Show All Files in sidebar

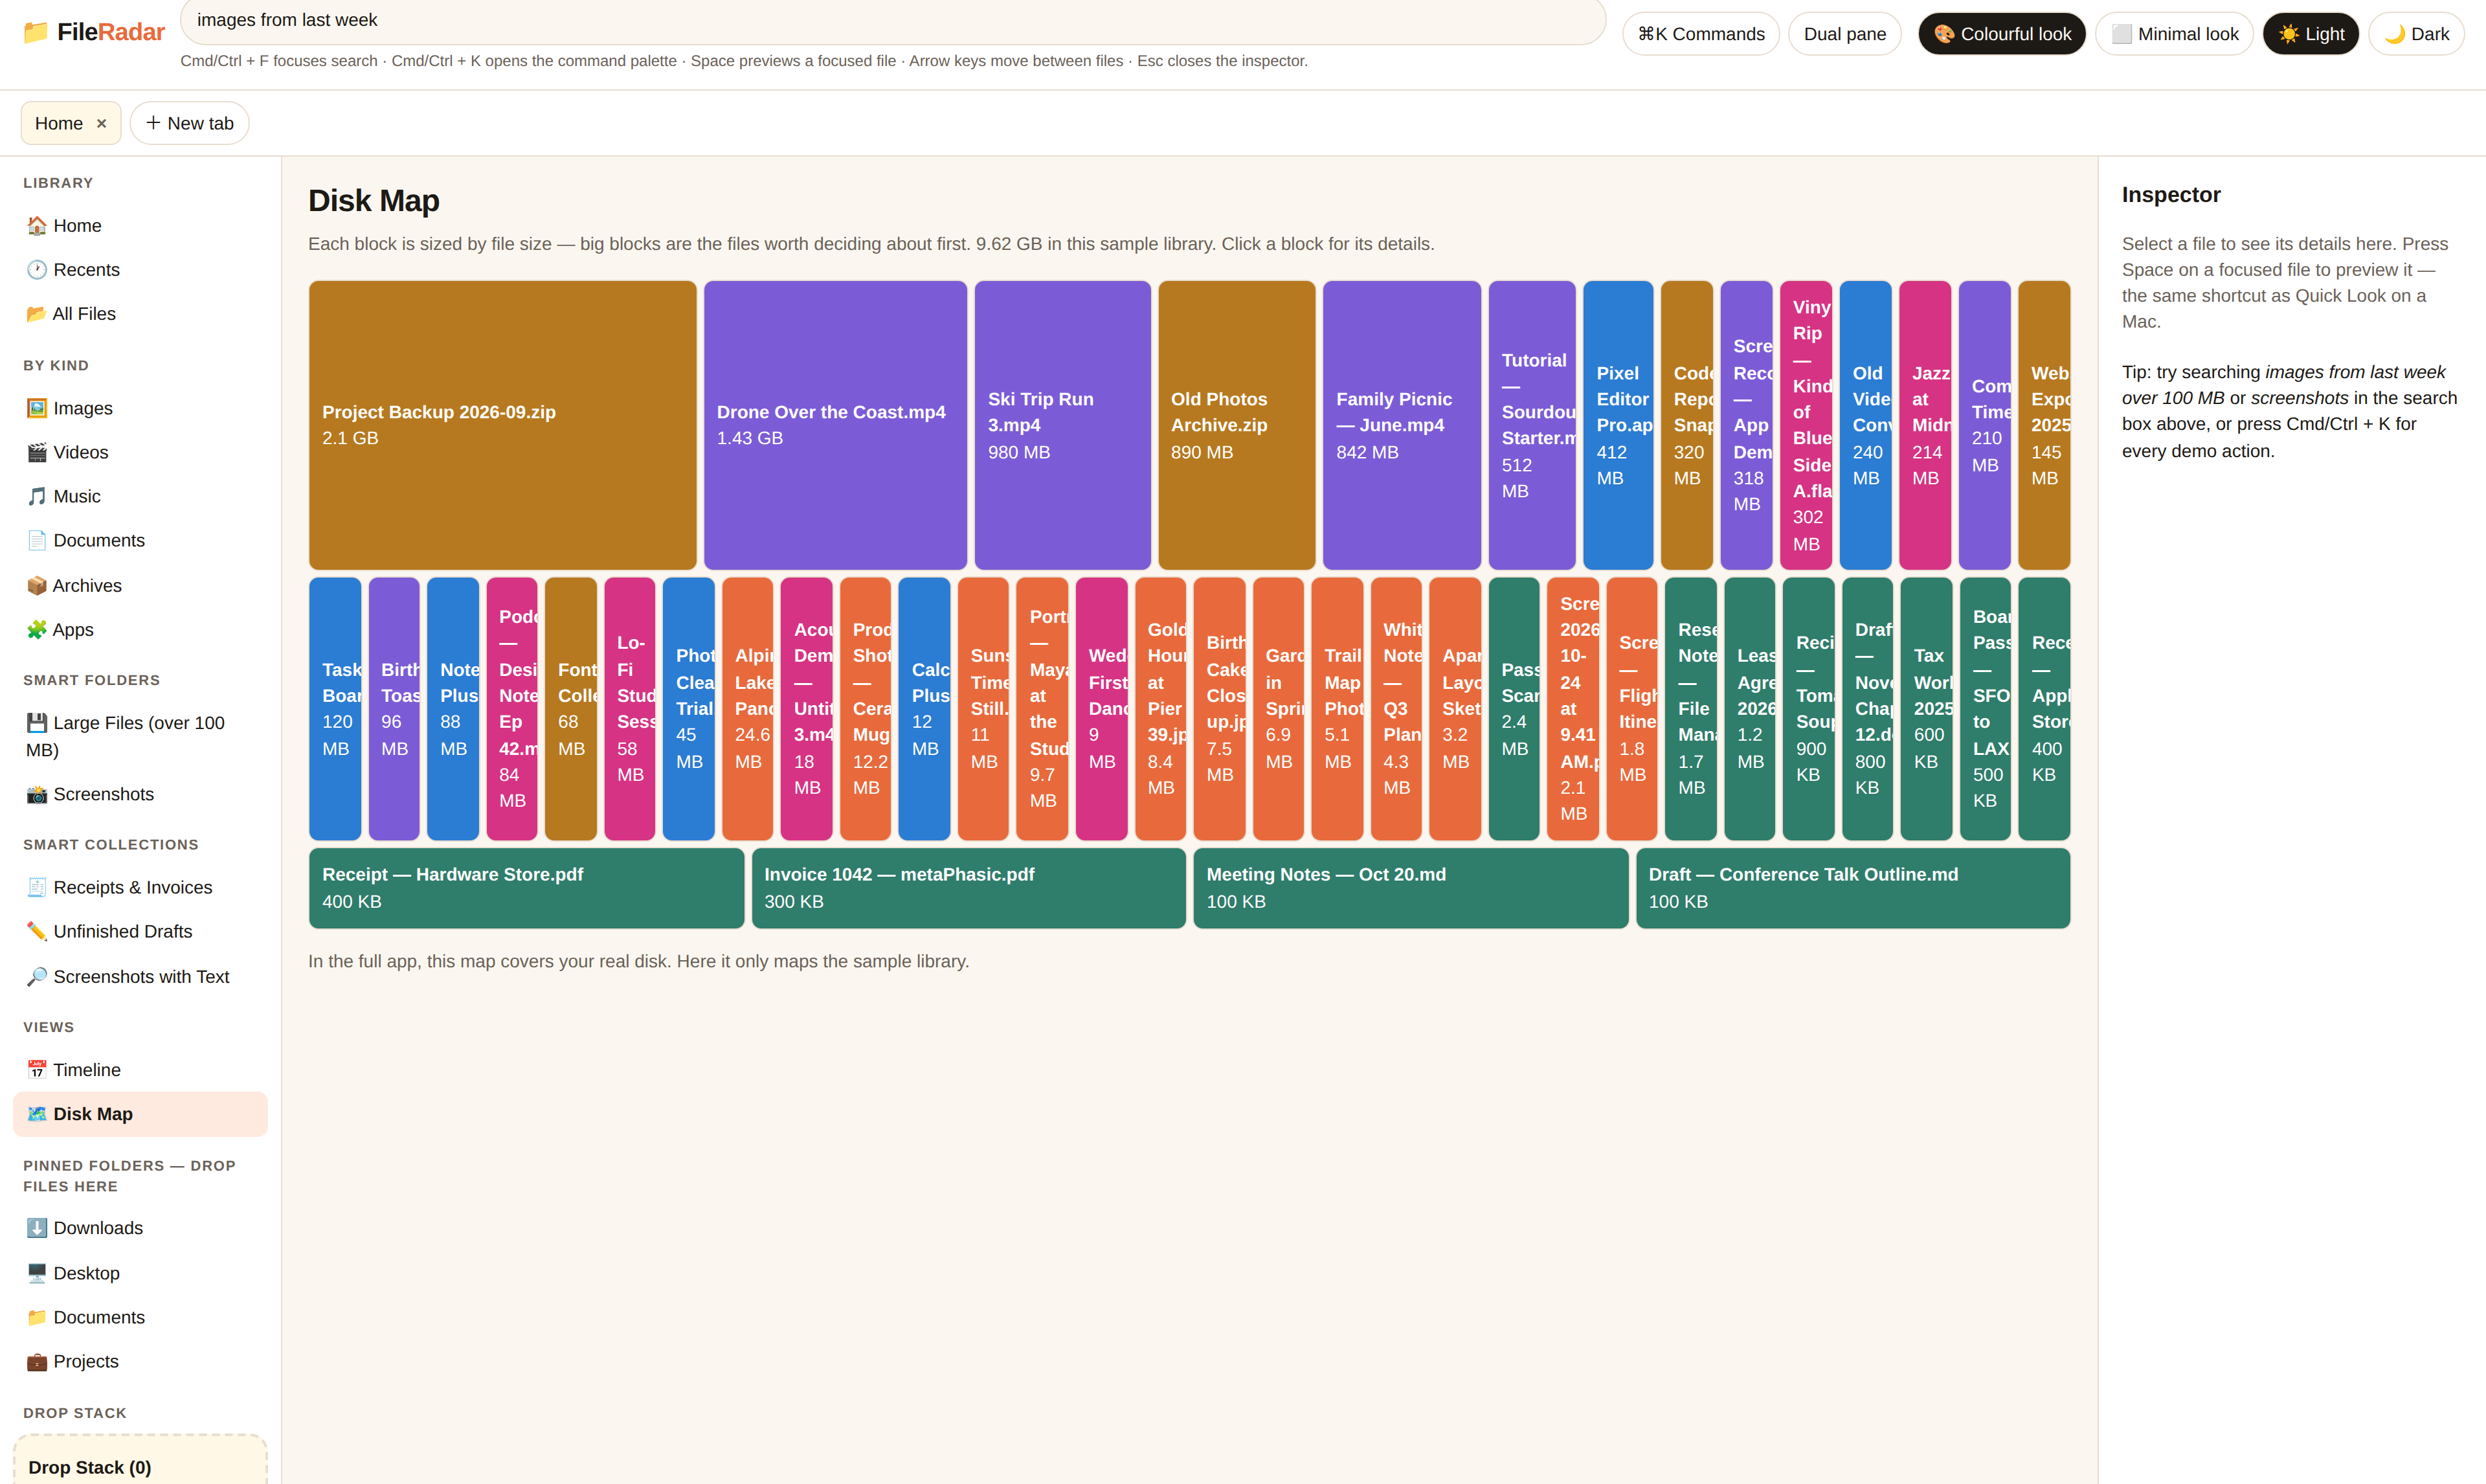click(x=140, y=314)
